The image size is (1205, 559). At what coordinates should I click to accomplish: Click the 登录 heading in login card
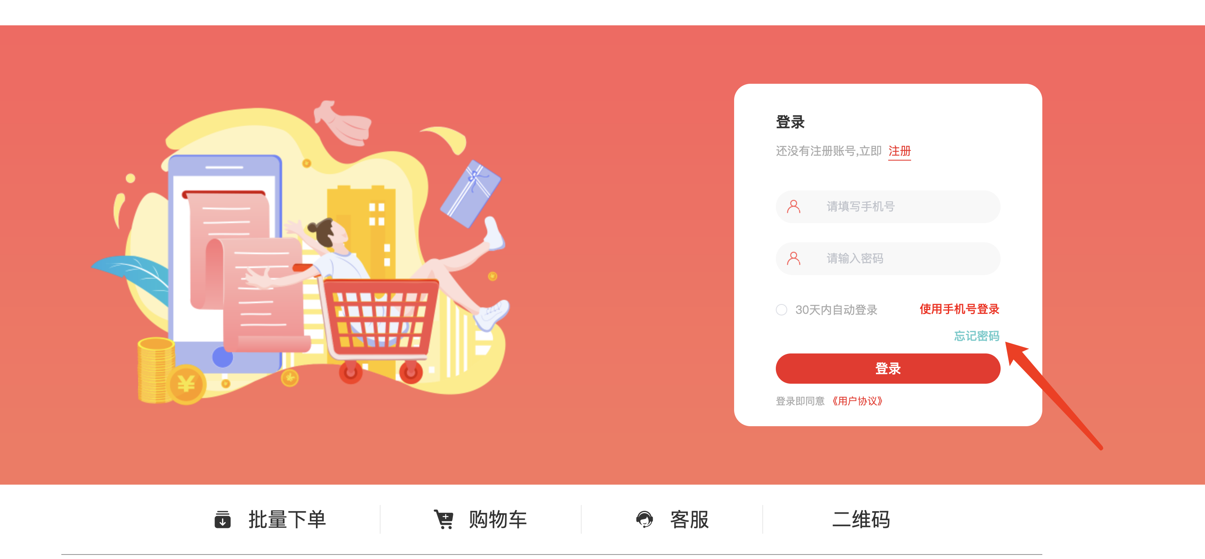click(790, 122)
